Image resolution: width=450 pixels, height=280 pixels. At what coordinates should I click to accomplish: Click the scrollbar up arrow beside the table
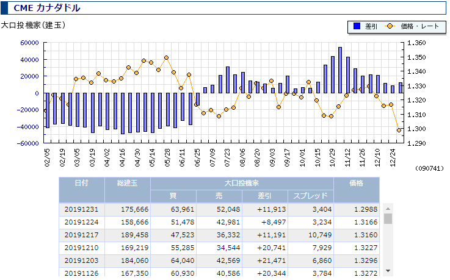click(x=388, y=209)
